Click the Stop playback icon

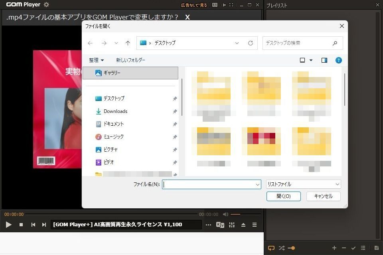click(x=21, y=225)
